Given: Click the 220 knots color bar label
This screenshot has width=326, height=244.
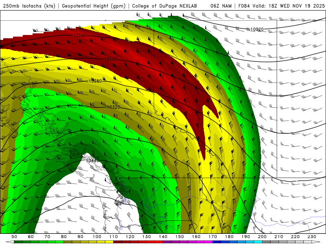Looking at the screenshot, I should 295,237.
